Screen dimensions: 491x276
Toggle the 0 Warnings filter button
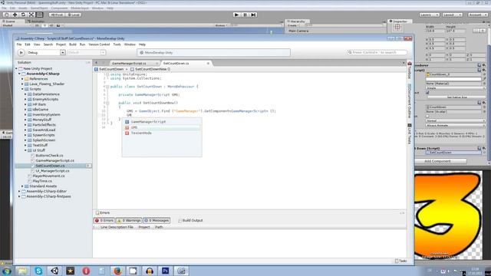click(129, 220)
